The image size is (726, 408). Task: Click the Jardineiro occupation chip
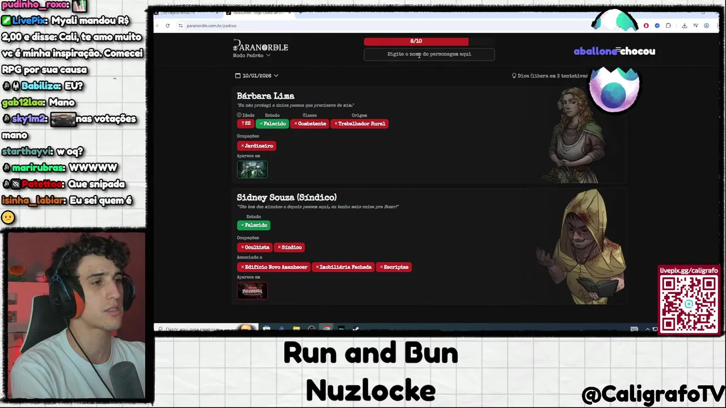(257, 146)
